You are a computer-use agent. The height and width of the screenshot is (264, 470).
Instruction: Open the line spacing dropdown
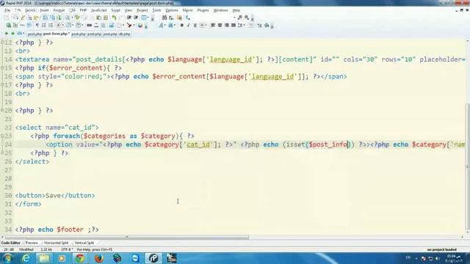[241, 25]
